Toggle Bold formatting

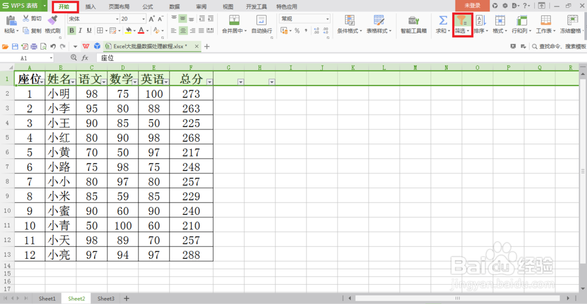pyautogui.click(x=72, y=30)
